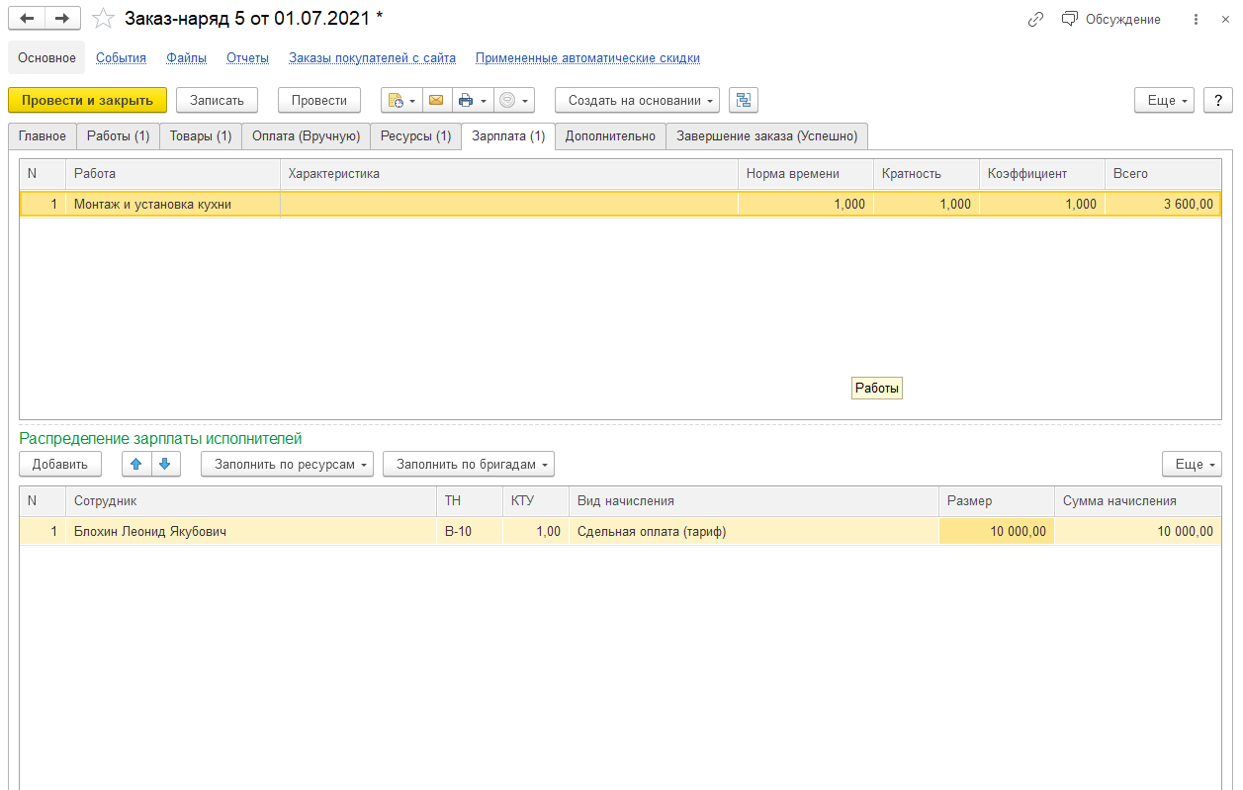Click the Провести и закрыть button
Viewport: 1243px width, 790px height.
point(87,100)
